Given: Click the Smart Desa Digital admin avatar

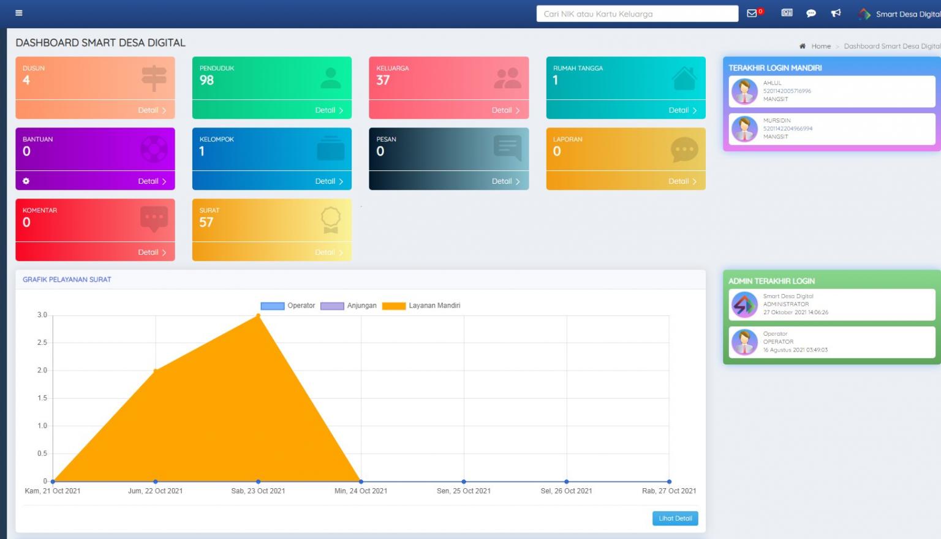Looking at the screenshot, I should click(744, 304).
